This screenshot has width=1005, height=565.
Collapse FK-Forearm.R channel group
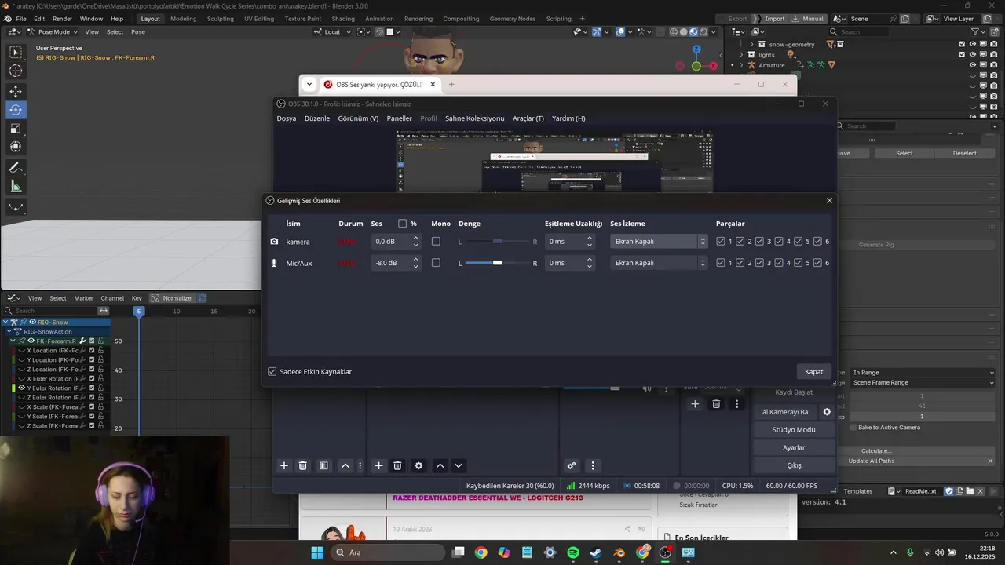click(x=13, y=341)
